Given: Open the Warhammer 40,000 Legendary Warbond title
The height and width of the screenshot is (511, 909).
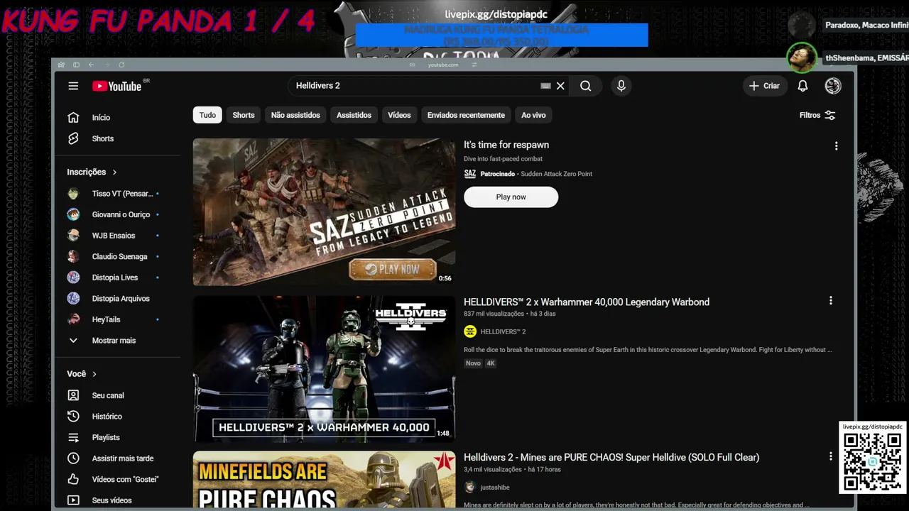Looking at the screenshot, I should [x=587, y=302].
